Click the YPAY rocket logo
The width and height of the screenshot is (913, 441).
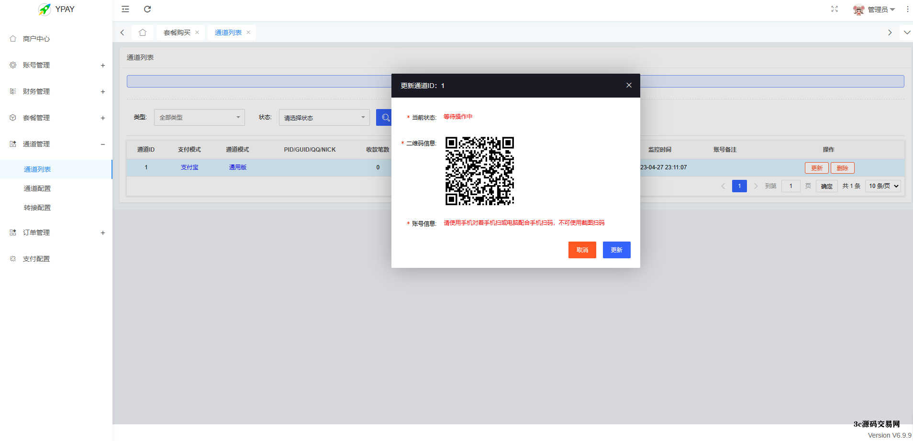45,9
